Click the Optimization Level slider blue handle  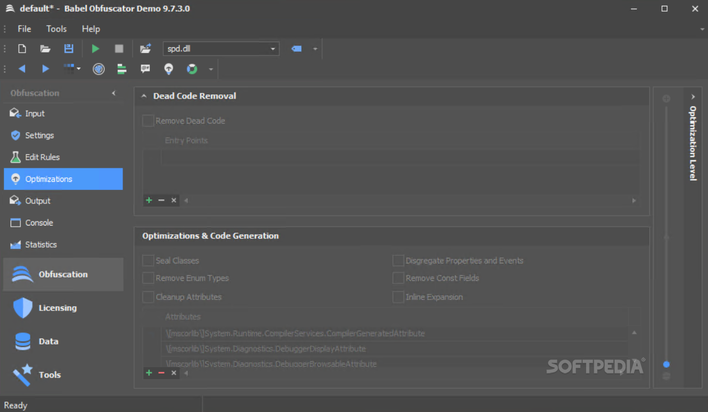point(667,364)
